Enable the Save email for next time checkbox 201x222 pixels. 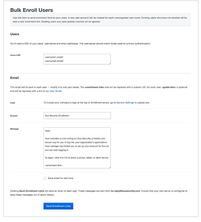(x=45, y=178)
